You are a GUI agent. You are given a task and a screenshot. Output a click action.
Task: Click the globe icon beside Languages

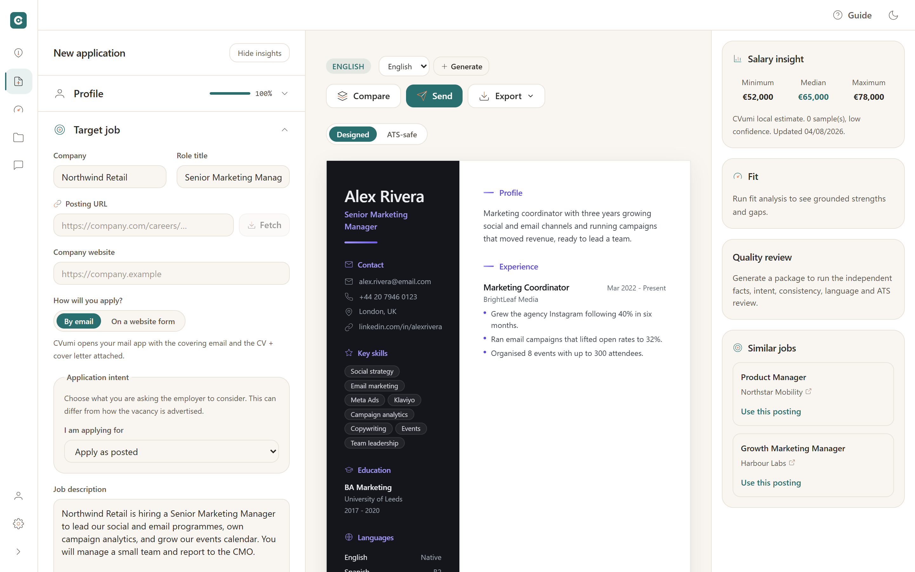(349, 537)
